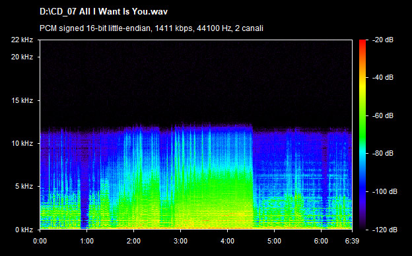Image resolution: width=412 pixels, height=256 pixels.
Task: Select the 6:39 end time marker
Action: pos(352,241)
